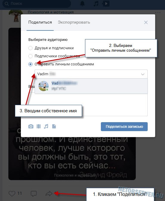
Task: Switch to the 'Экспортировать' tab
Action: coord(74,22)
